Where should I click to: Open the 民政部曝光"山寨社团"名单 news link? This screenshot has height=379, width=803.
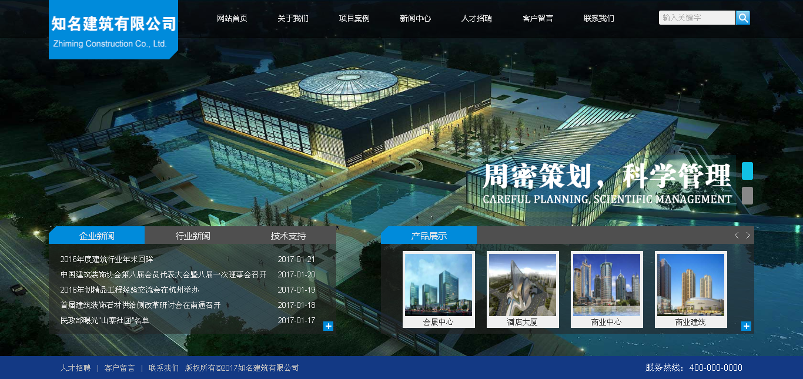[x=105, y=320]
